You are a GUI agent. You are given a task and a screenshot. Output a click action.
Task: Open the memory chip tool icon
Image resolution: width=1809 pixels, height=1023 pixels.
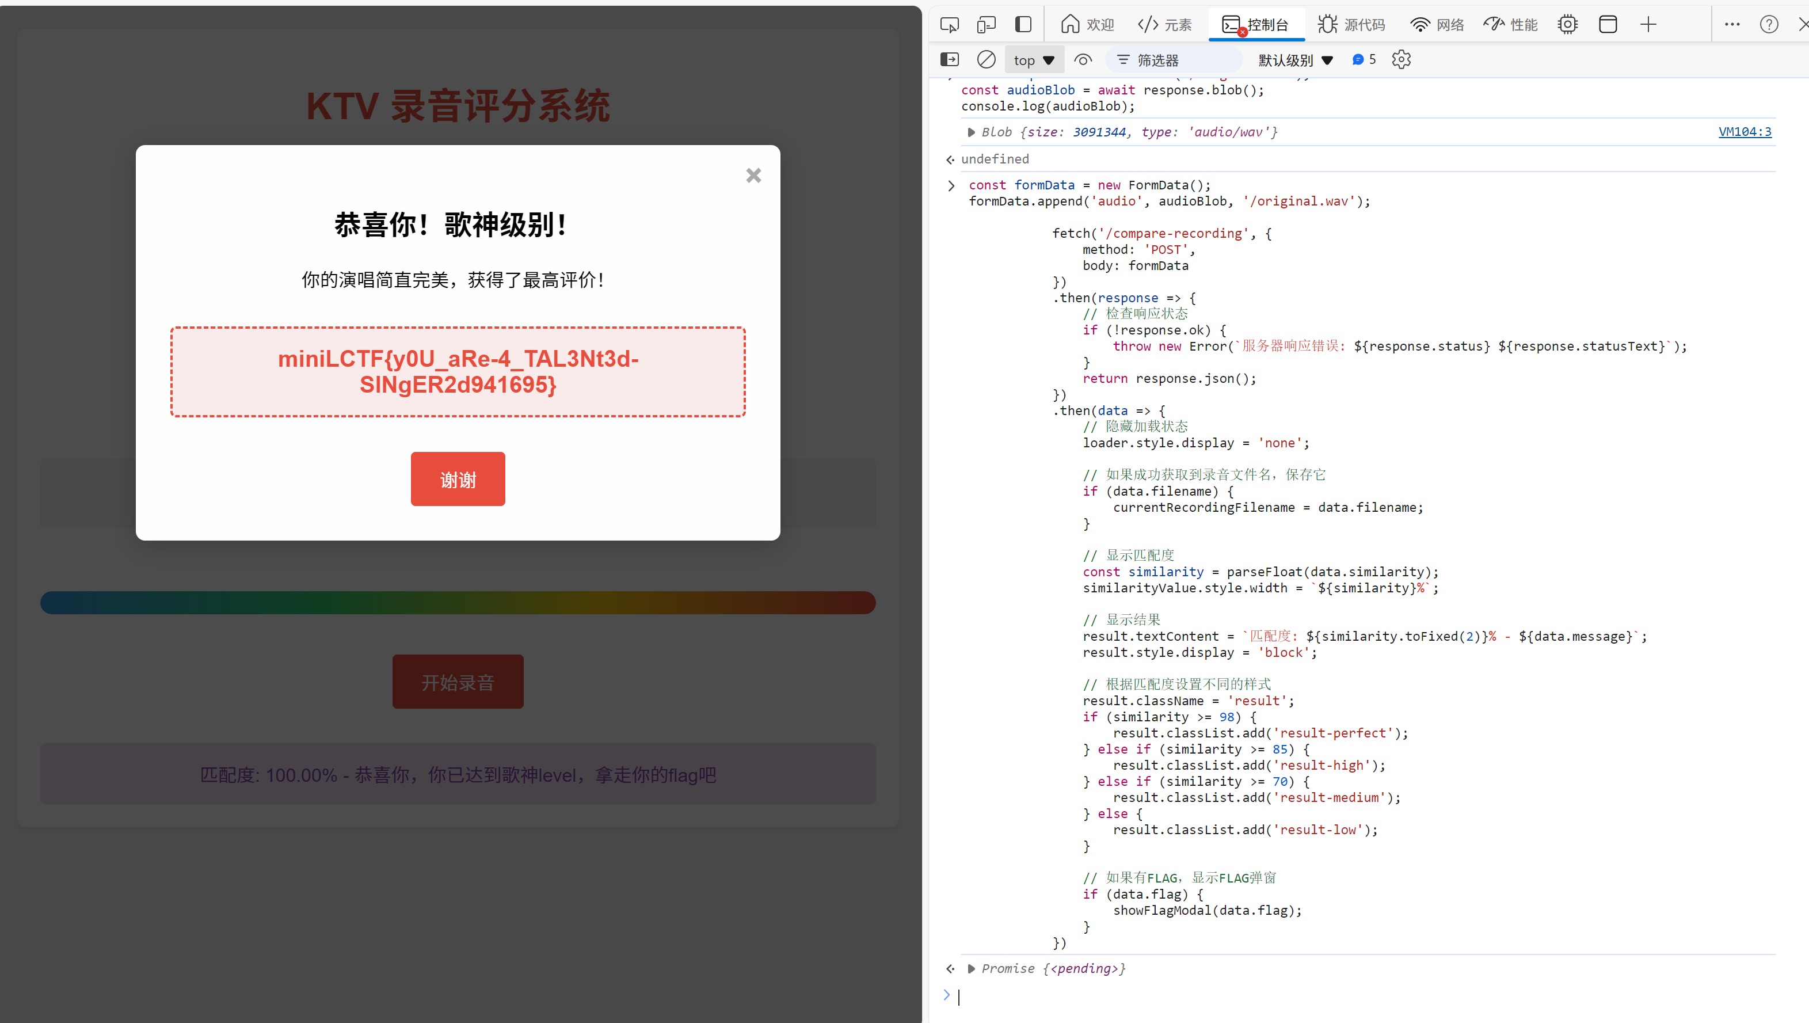(x=1567, y=25)
